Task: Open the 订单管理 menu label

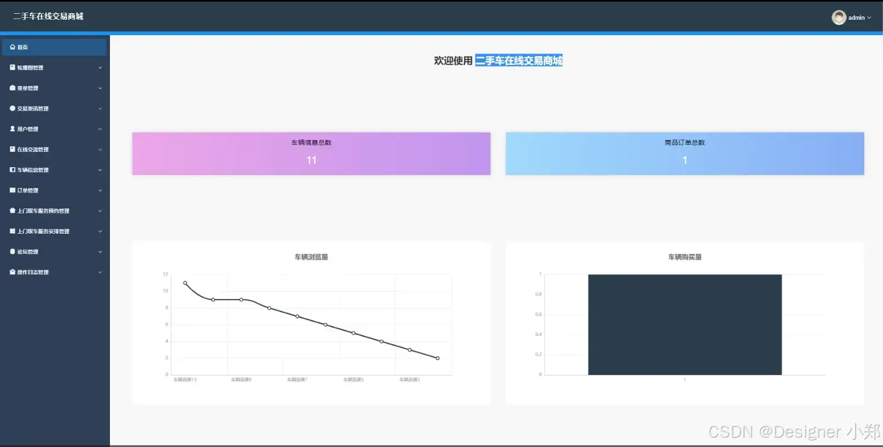Action: 27,190
